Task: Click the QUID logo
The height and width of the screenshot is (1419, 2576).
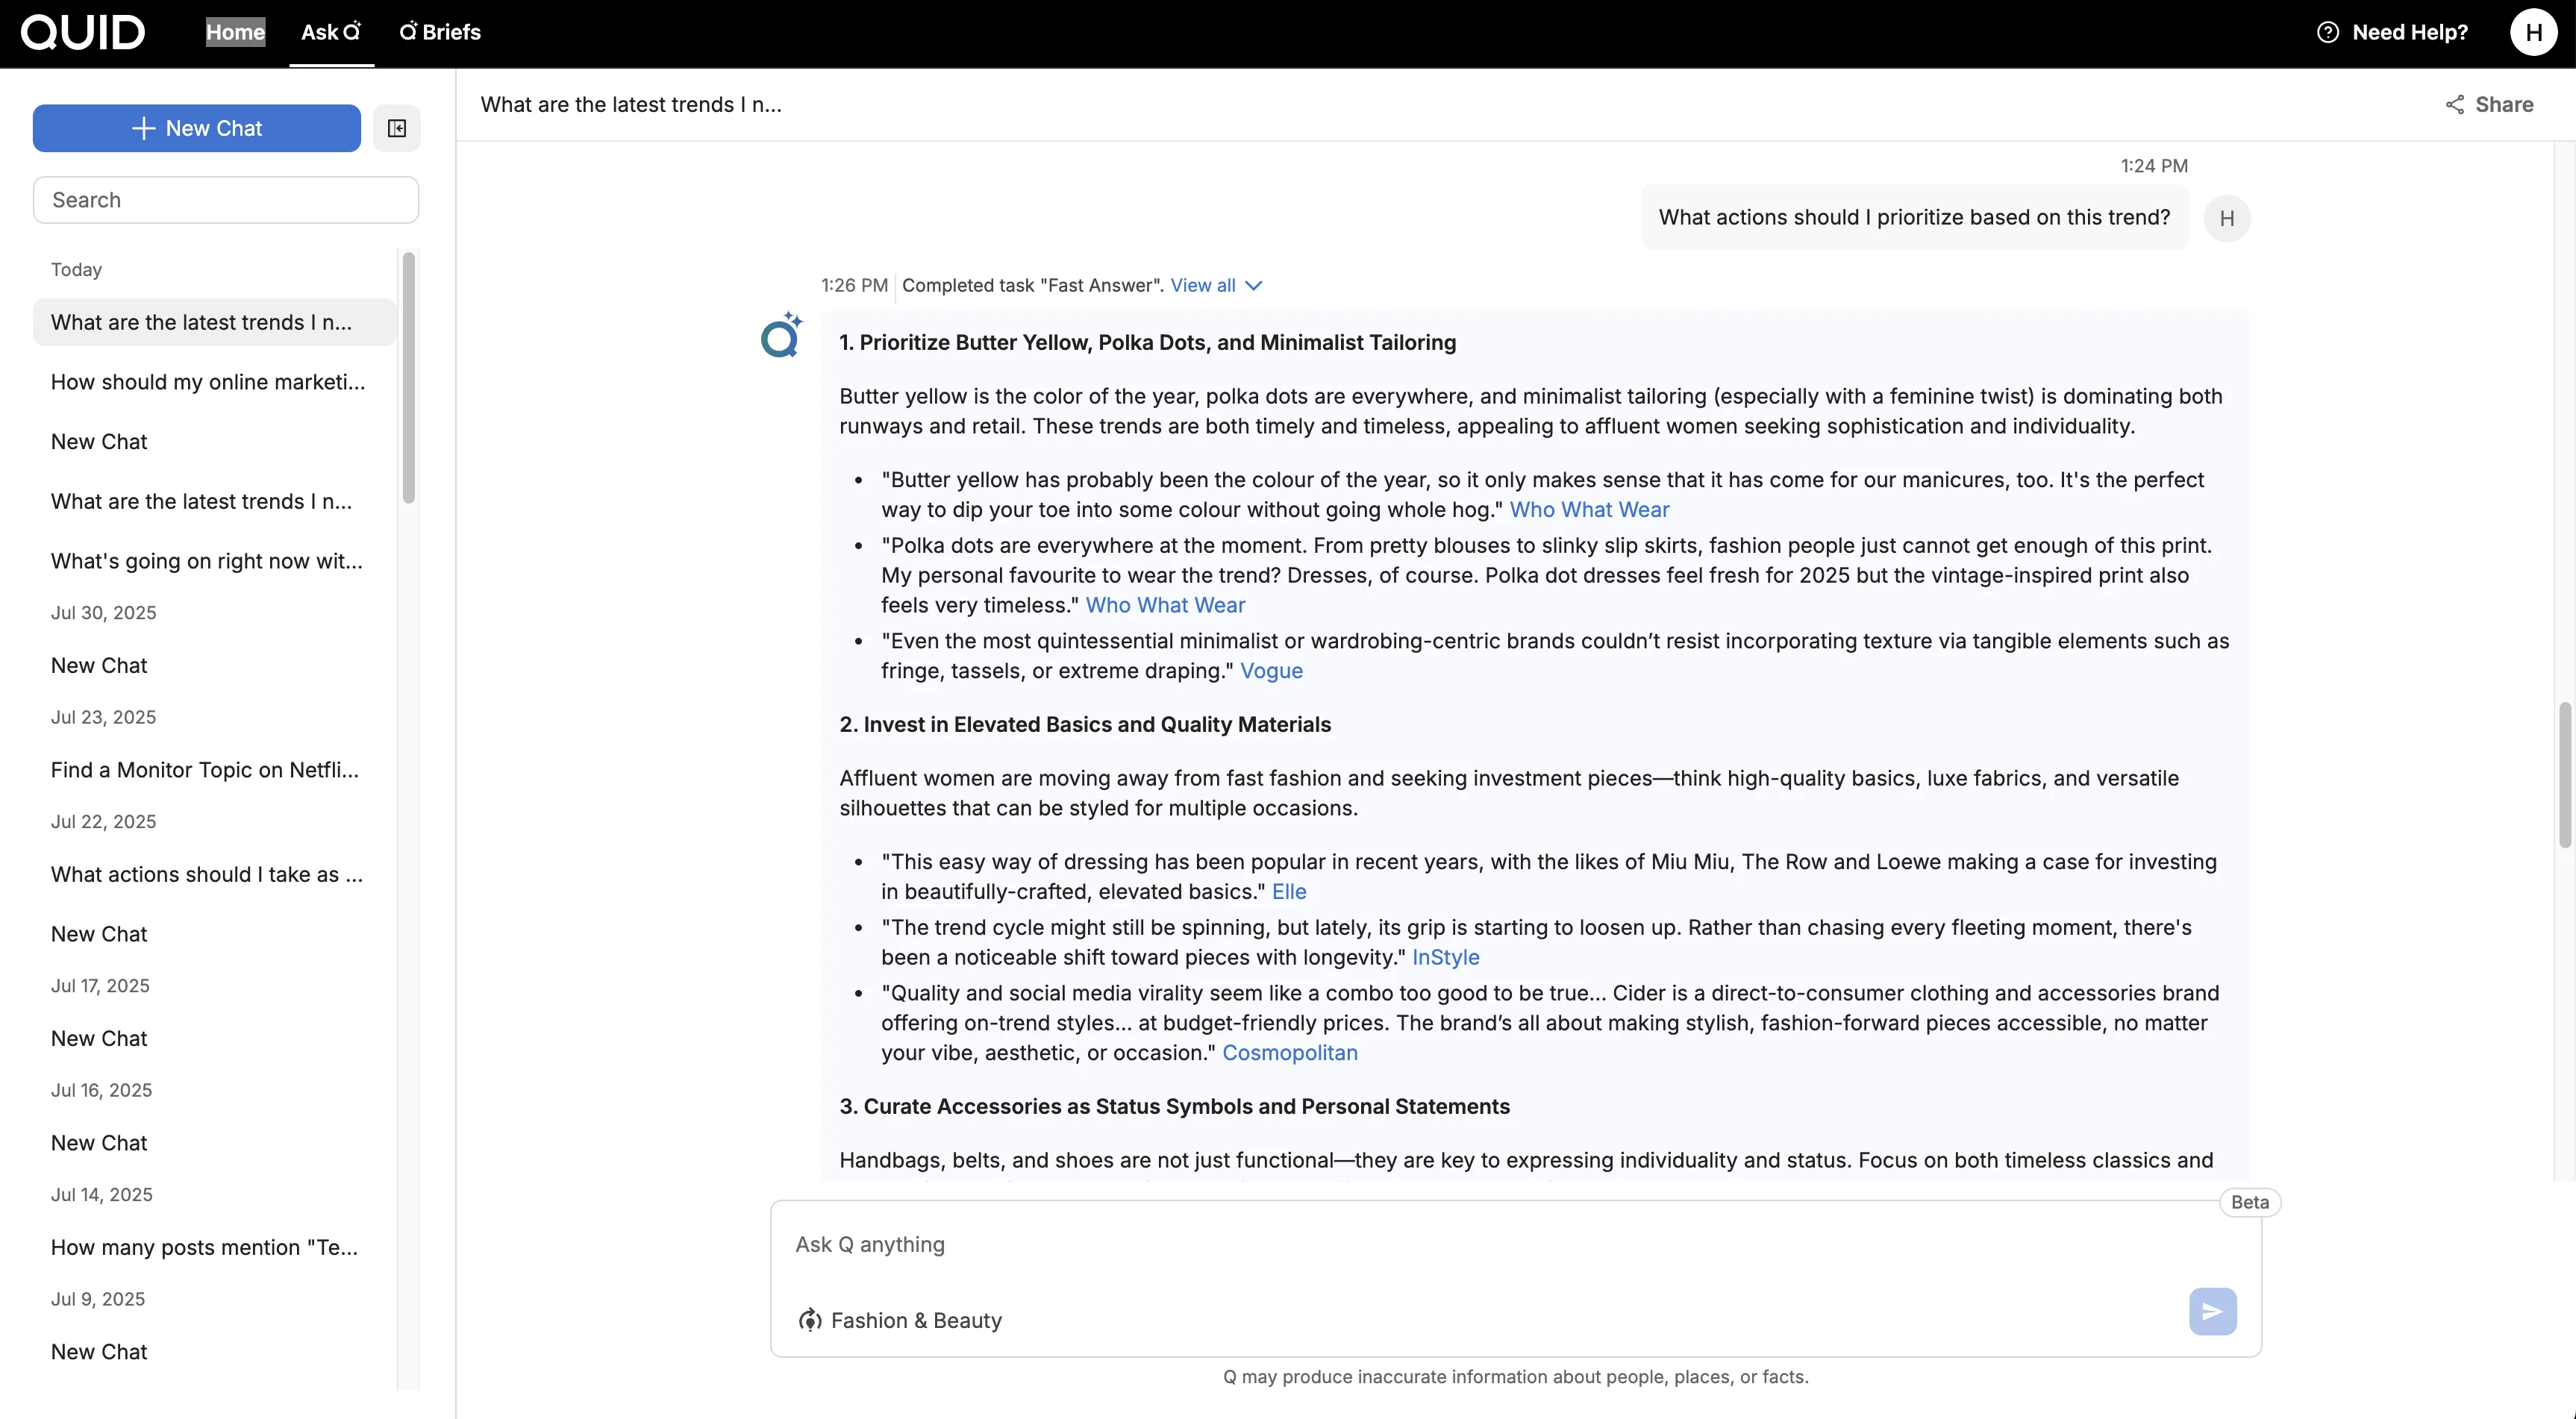Action: [83, 32]
